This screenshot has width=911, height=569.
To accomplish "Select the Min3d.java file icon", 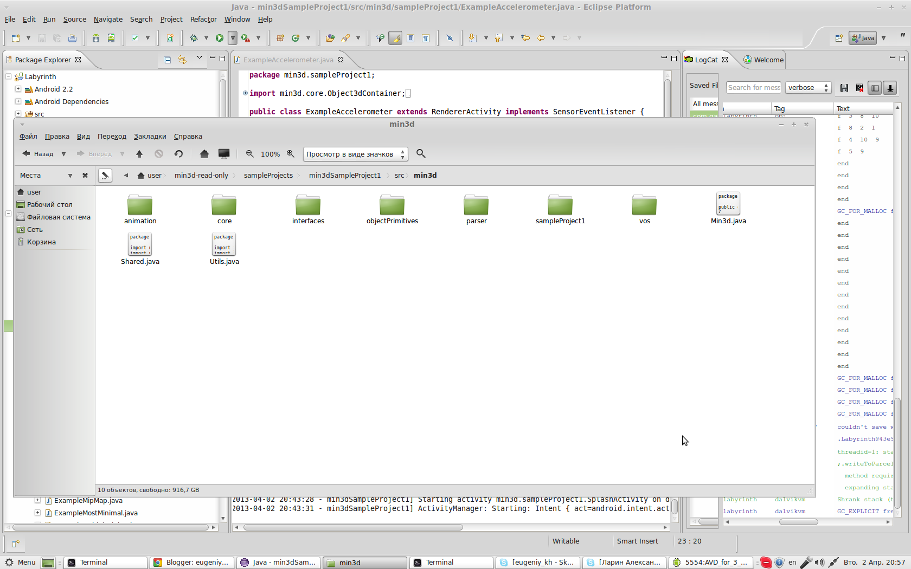I will (x=728, y=204).
